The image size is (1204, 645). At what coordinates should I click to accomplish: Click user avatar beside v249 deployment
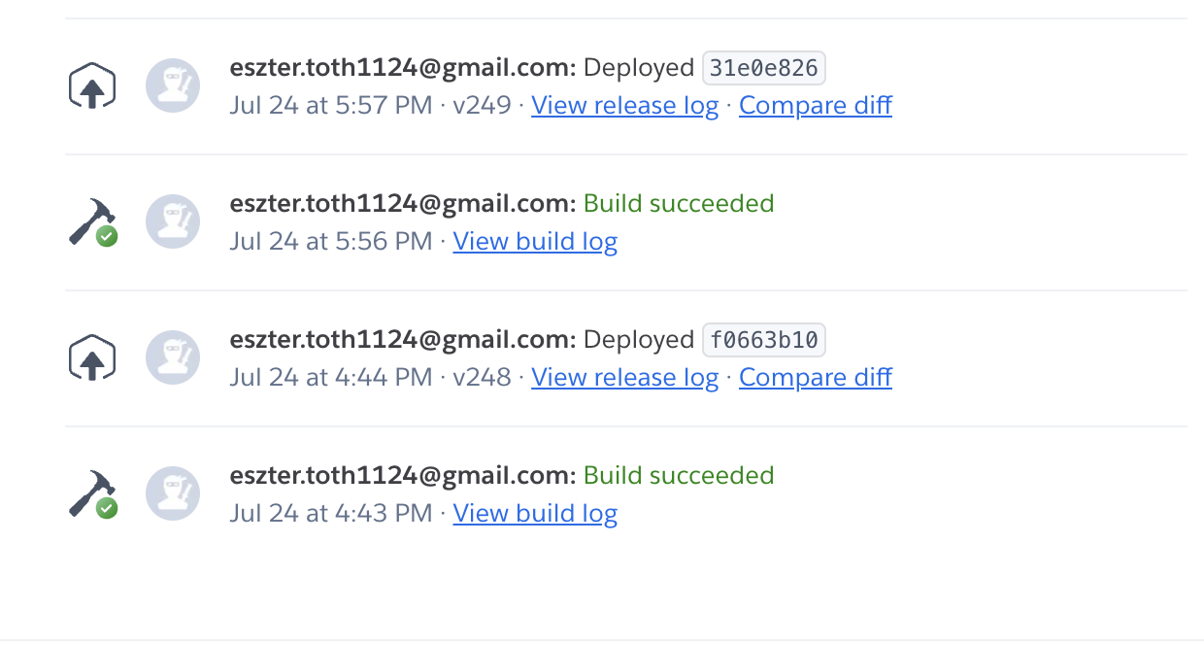173,85
